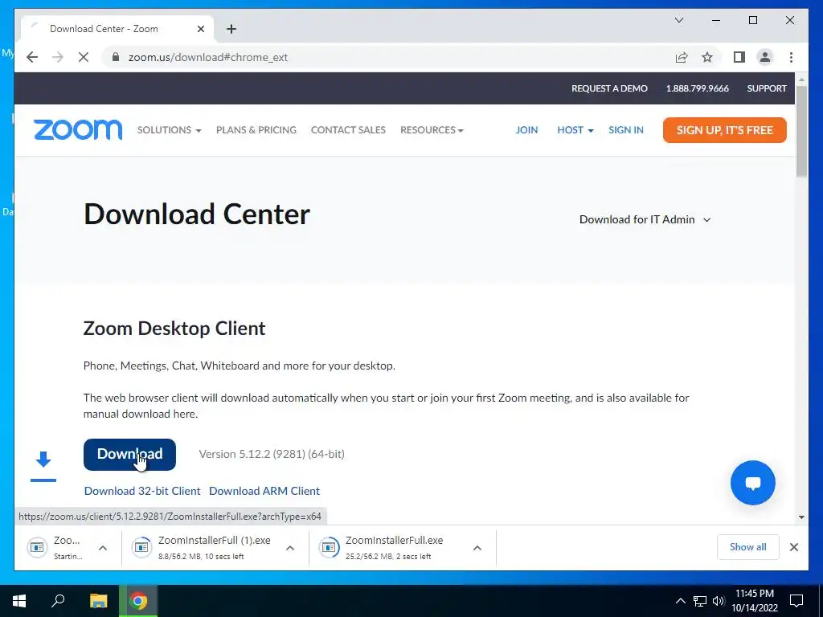Close the Download Center - Zoom tab
Image resolution: width=823 pixels, height=617 pixels.
coord(200,29)
